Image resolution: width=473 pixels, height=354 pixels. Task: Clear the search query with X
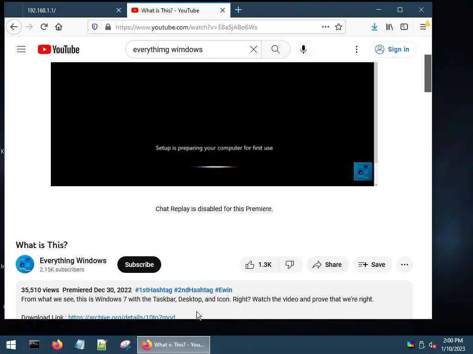coord(254,49)
